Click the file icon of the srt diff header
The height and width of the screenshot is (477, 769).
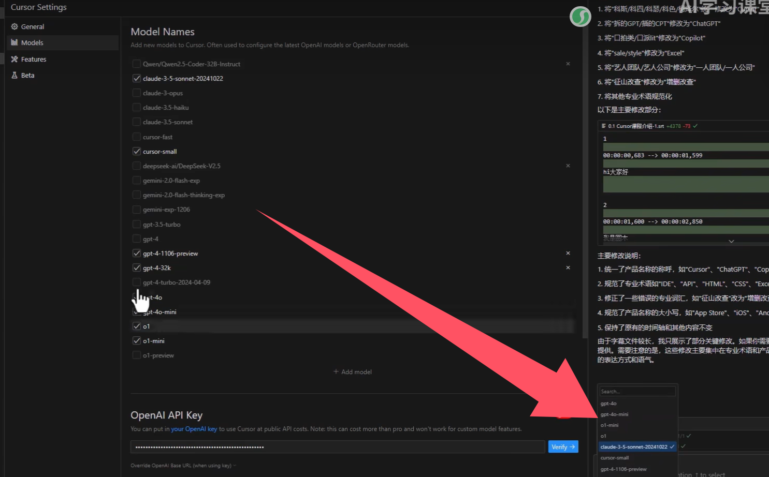604,126
